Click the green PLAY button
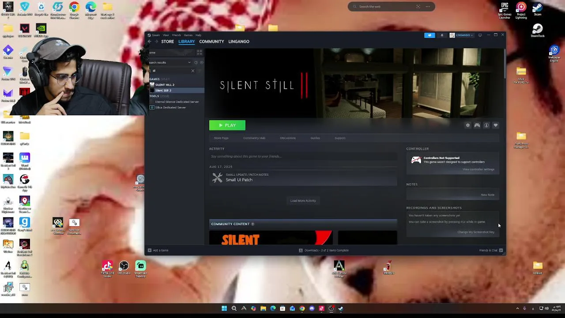This screenshot has width=565, height=318. coord(227,125)
